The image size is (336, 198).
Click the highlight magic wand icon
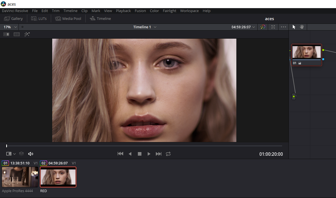pos(27,34)
